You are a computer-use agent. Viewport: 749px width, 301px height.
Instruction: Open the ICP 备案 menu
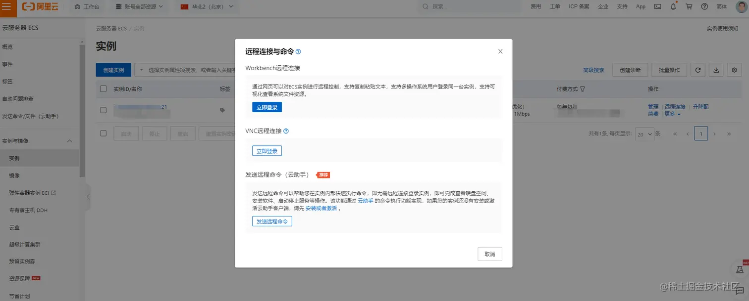[x=579, y=6]
